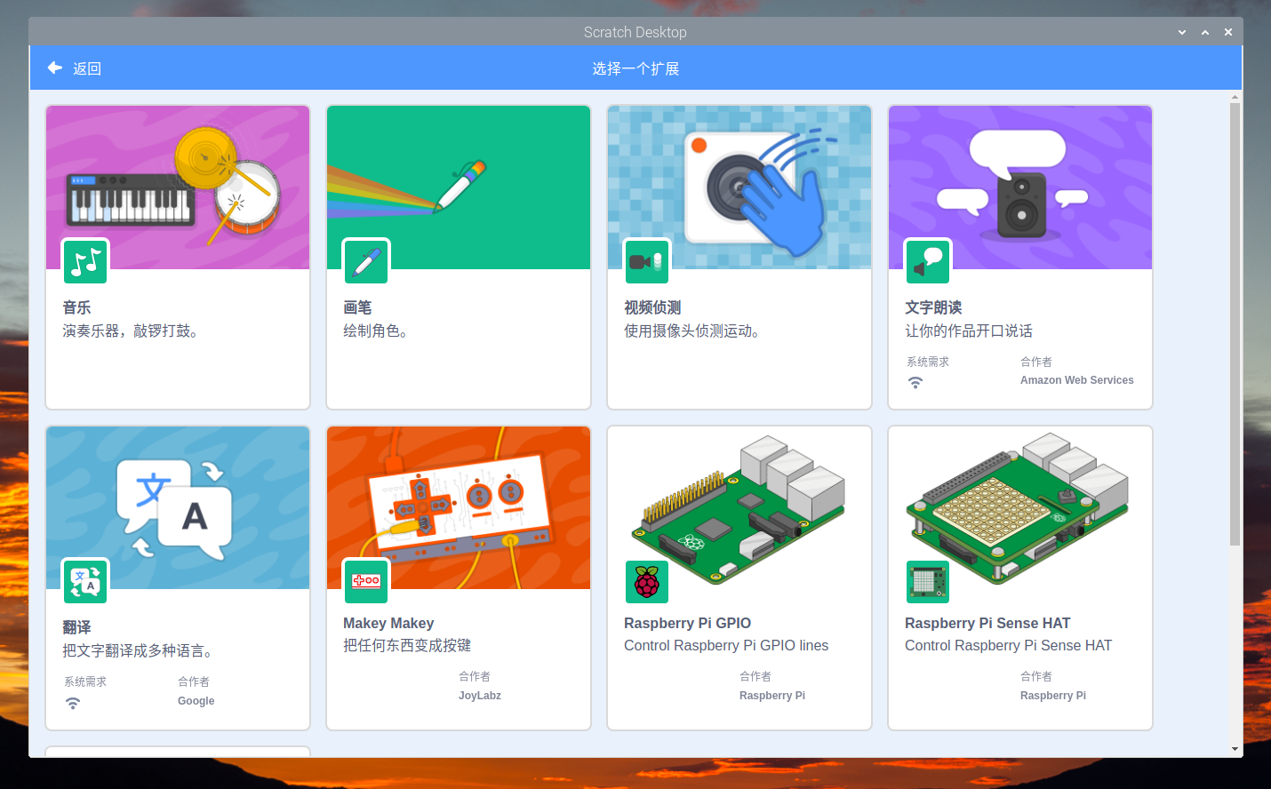Screen dimensions: 1271x789
Task: Select the Translate extension icon
Action: (x=86, y=582)
